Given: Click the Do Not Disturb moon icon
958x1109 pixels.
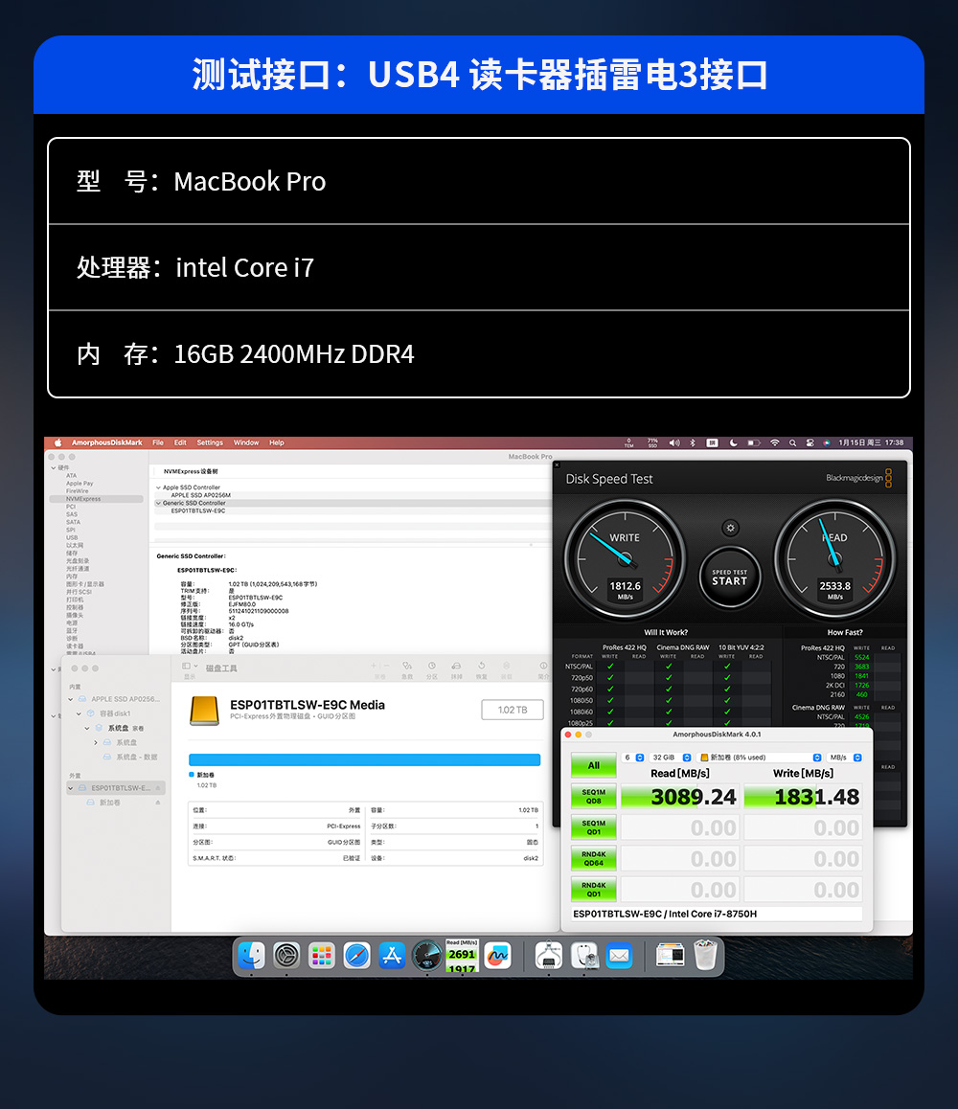Looking at the screenshot, I should (x=734, y=442).
